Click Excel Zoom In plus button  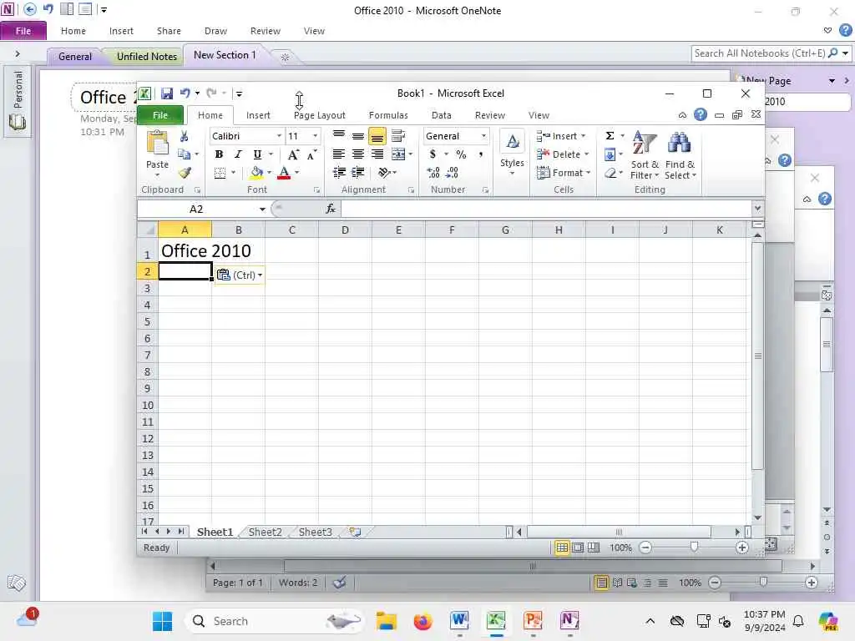741,548
